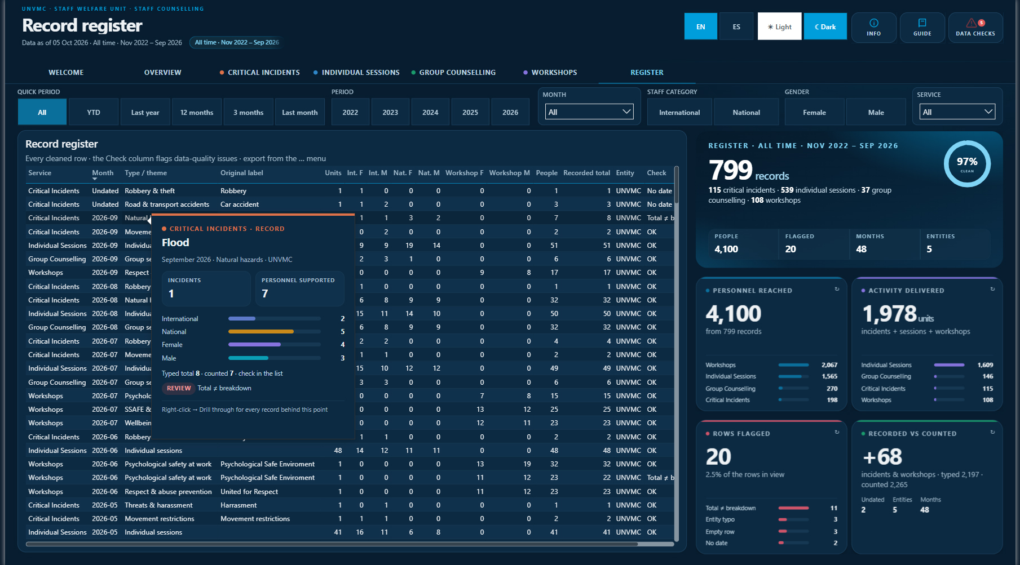Image resolution: width=1020 pixels, height=565 pixels.
Task: Open the WORKSHOPS tab
Action: [x=550, y=73]
